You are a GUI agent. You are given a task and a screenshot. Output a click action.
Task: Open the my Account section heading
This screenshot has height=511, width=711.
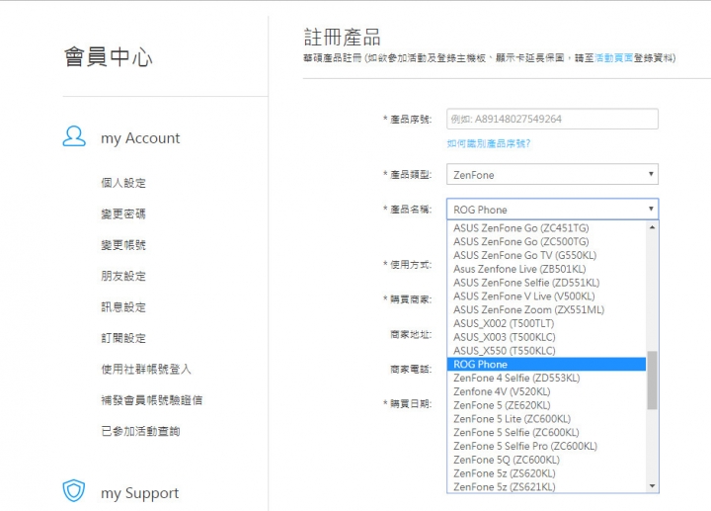140,138
